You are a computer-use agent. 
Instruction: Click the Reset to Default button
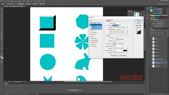click(x=123, y=56)
